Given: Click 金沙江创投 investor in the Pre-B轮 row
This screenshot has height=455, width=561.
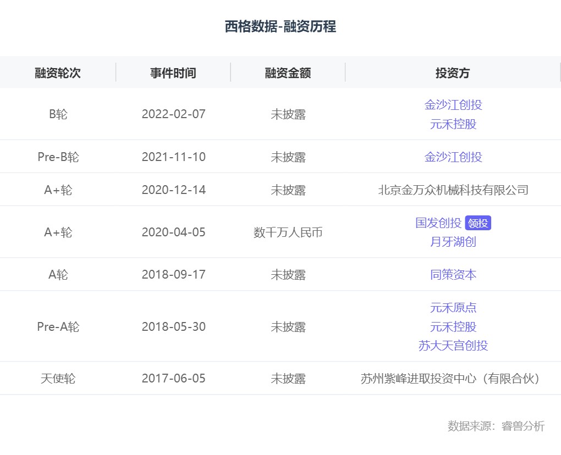Looking at the screenshot, I should pos(453,157).
